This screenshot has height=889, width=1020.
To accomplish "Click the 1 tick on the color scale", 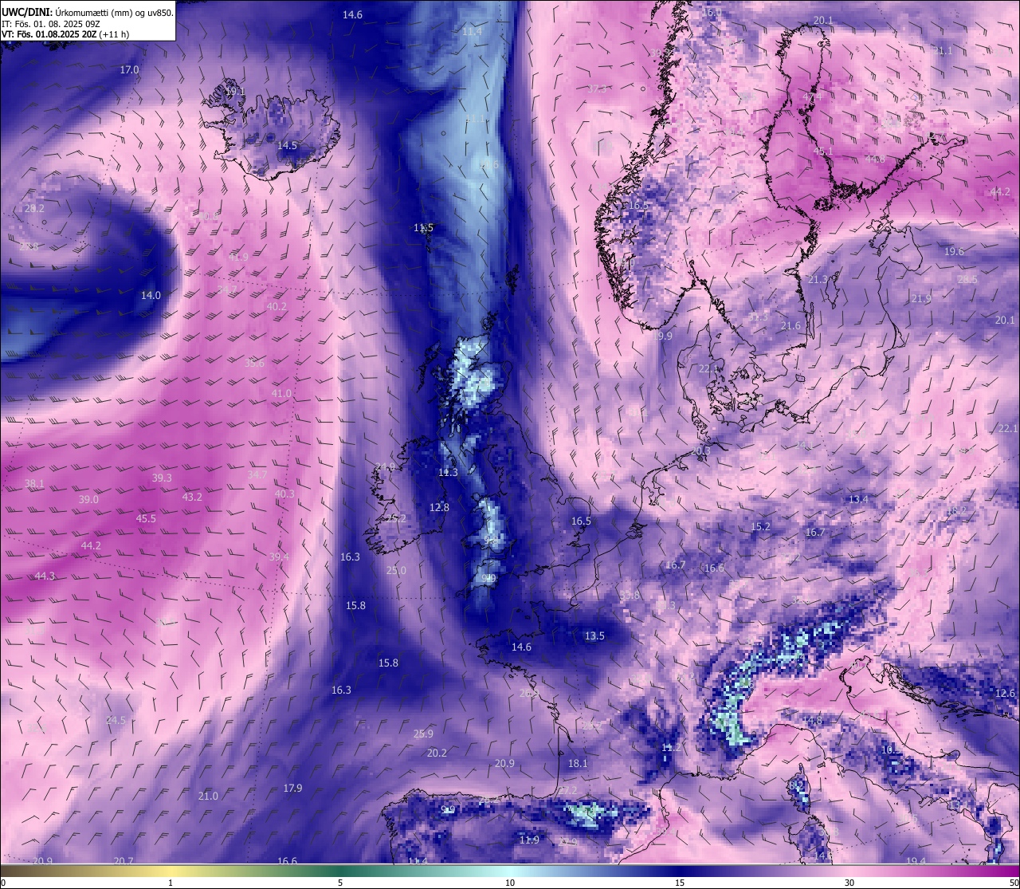I will click(171, 883).
